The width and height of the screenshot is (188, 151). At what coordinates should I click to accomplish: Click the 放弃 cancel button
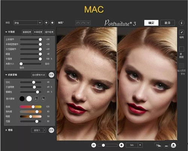click(168, 23)
